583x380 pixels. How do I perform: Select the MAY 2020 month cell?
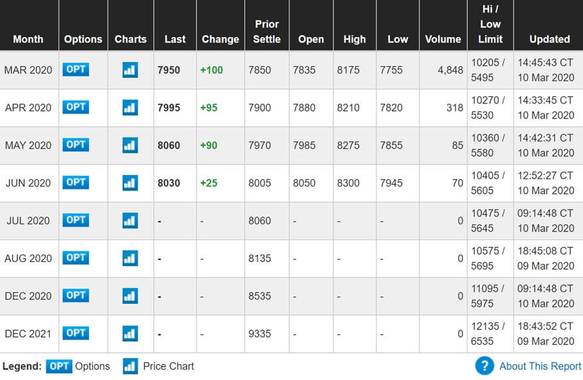tap(29, 145)
